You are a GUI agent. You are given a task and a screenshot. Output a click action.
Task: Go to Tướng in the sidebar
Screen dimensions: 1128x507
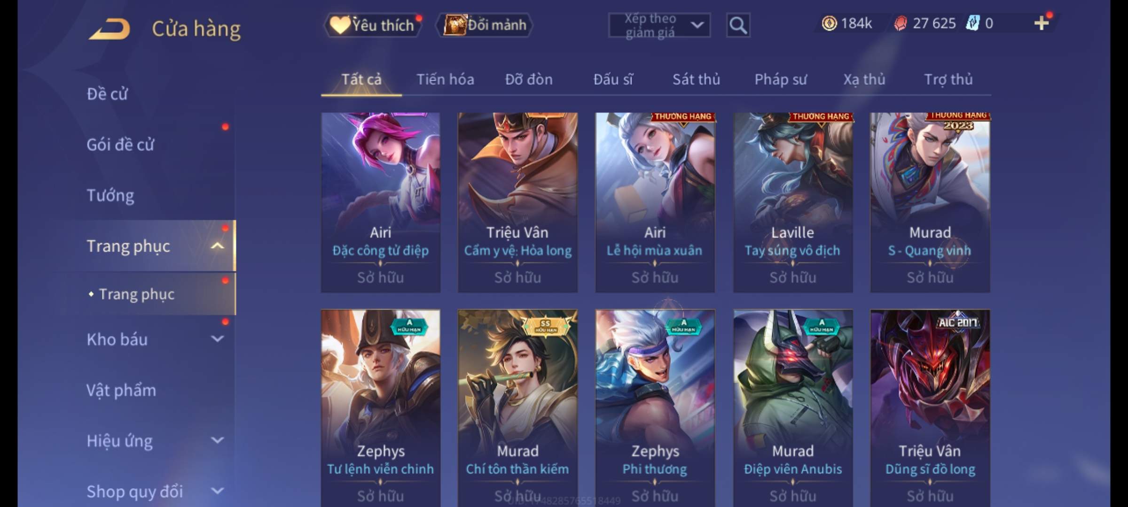(110, 195)
